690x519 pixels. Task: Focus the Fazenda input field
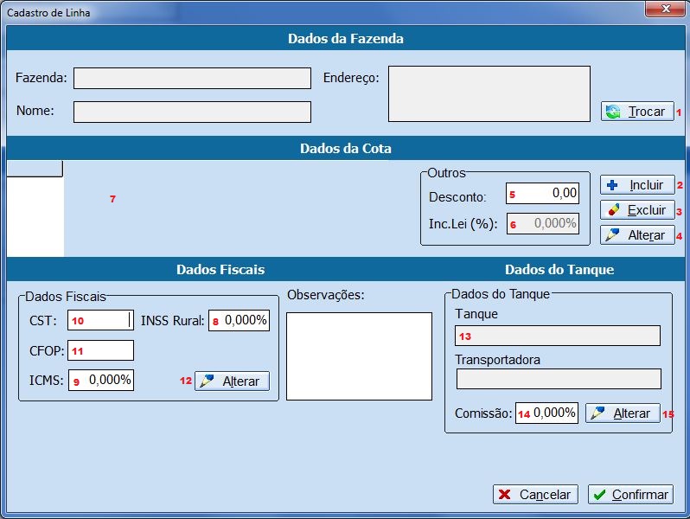[191, 78]
